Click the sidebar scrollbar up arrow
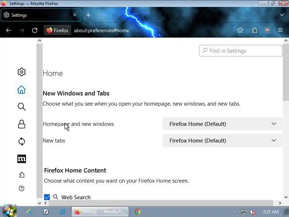This screenshot has width=289, height=217. pos(39,41)
